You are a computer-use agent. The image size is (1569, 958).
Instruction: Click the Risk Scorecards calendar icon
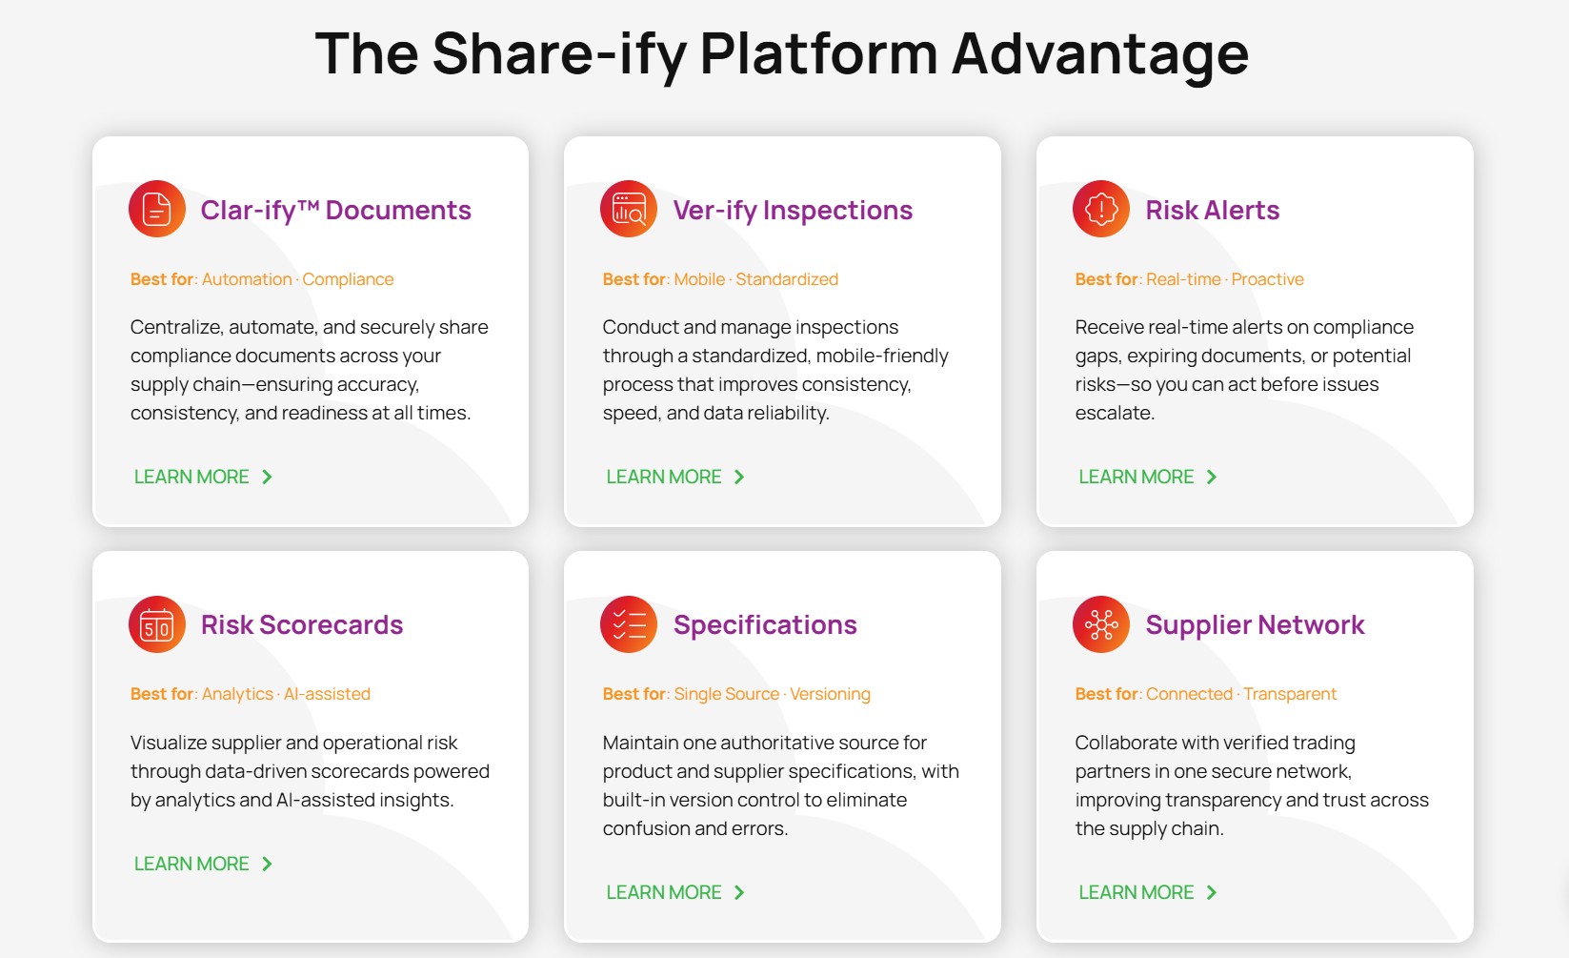pyautogui.click(x=157, y=624)
